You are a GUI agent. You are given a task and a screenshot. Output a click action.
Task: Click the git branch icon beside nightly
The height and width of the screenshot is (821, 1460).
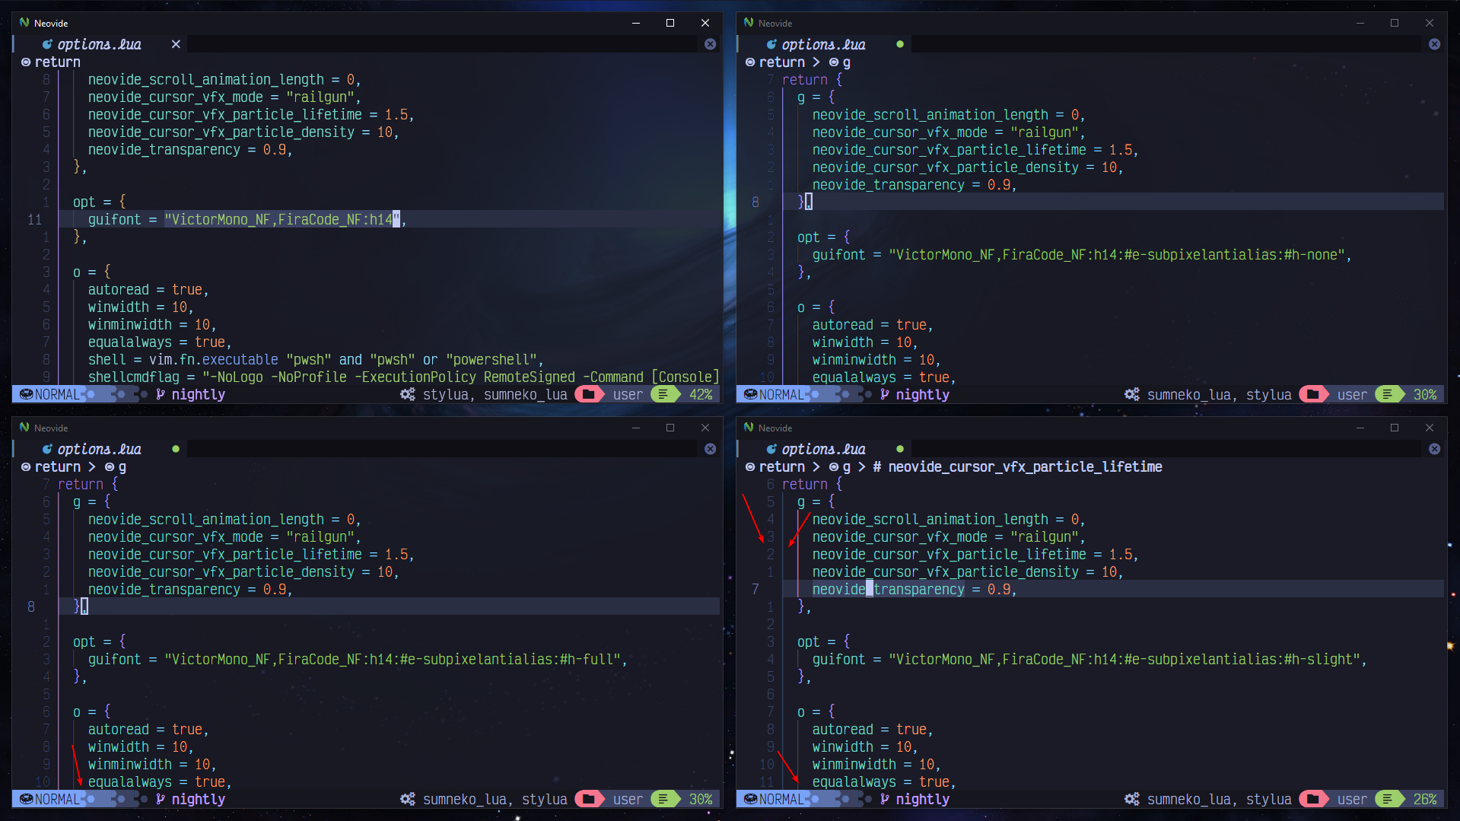click(x=161, y=394)
